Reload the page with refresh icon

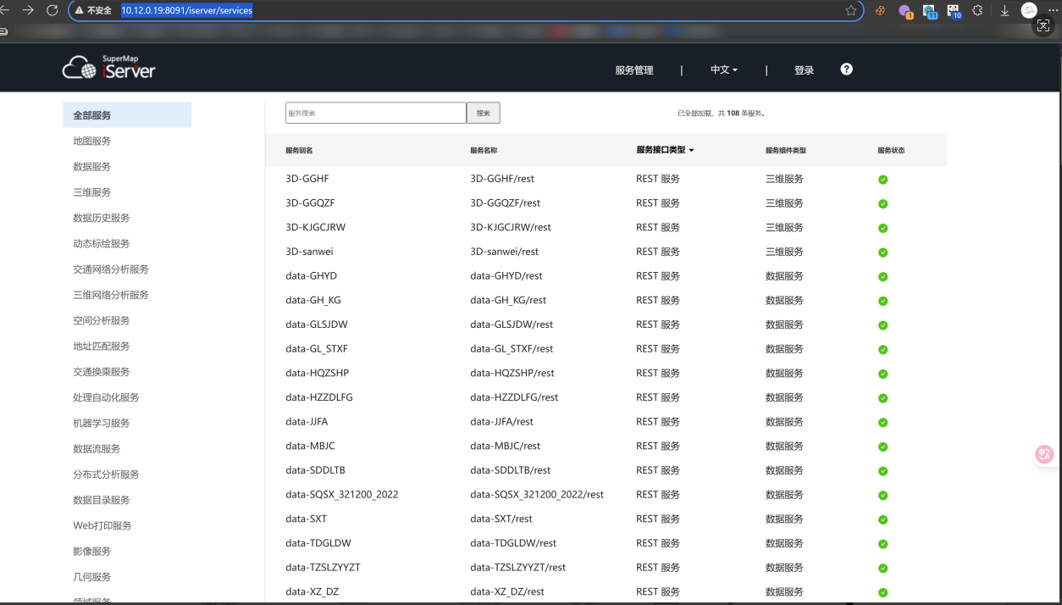point(53,10)
